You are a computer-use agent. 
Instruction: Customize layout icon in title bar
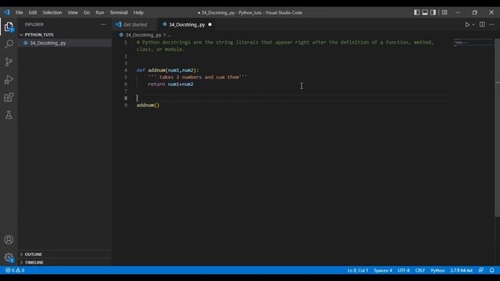445,12
